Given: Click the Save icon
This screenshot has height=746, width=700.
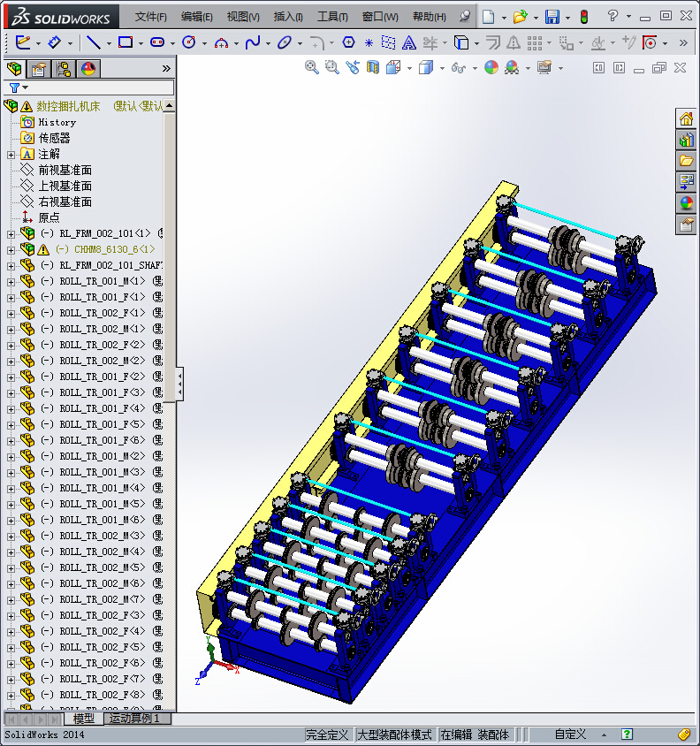Looking at the screenshot, I should point(552,17).
